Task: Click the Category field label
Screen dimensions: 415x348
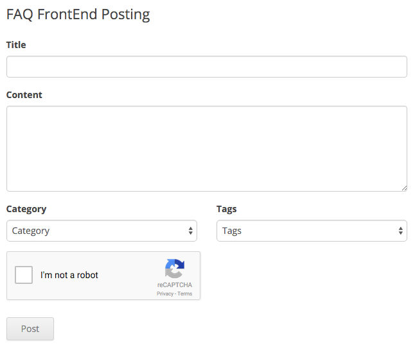Action: (x=26, y=209)
